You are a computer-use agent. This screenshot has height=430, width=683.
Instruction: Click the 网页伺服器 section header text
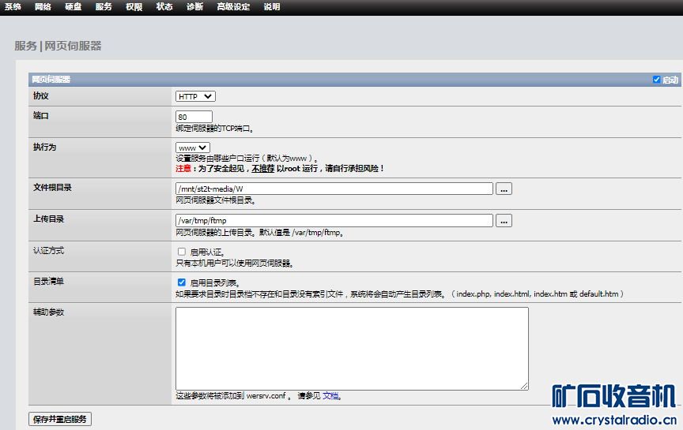coord(51,79)
